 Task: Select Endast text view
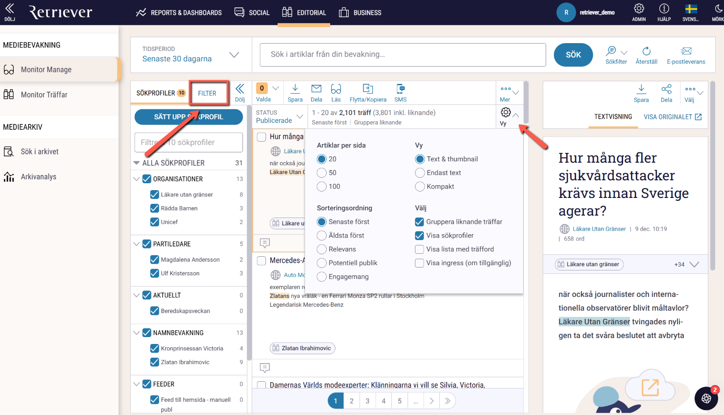click(x=420, y=172)
